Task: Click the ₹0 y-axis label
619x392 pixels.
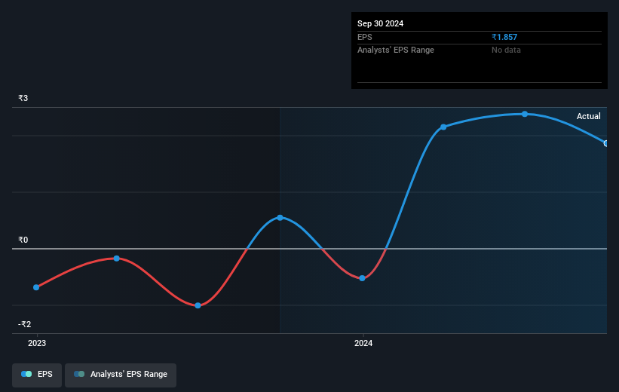Action: [23, 240]
